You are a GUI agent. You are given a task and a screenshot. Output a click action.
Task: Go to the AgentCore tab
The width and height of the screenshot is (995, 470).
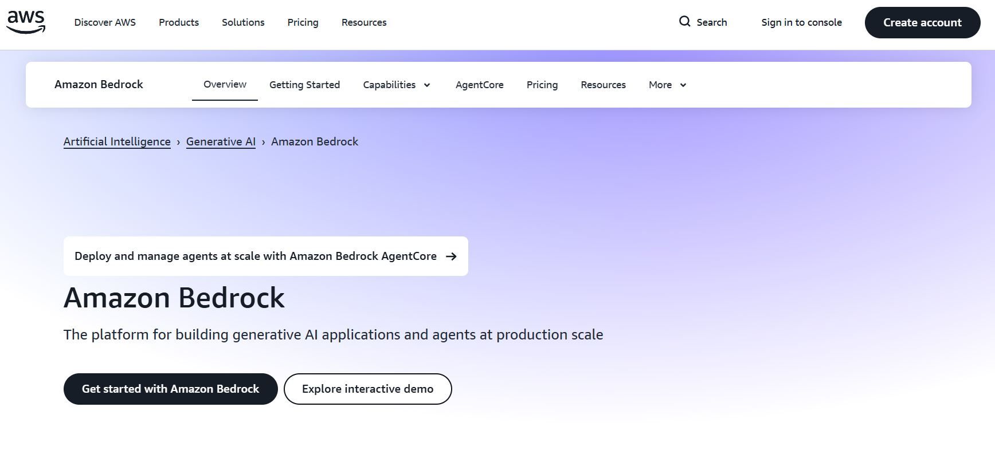(479, 85)
